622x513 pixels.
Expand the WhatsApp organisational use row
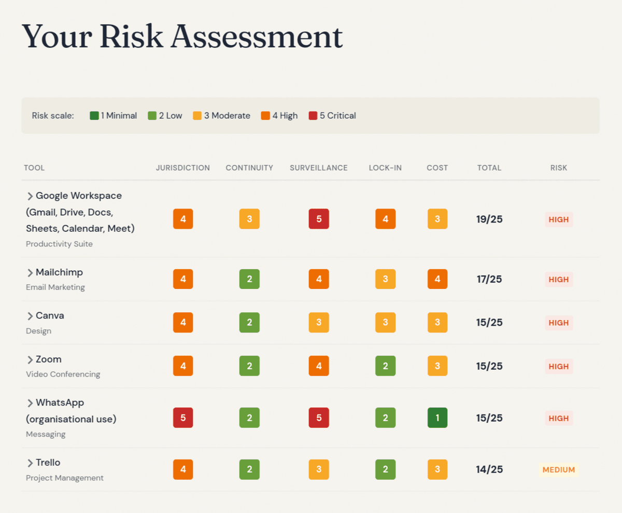(x=30, y=403)
